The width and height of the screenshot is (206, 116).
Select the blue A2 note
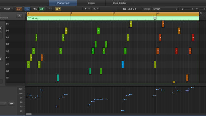coord(123,64)
